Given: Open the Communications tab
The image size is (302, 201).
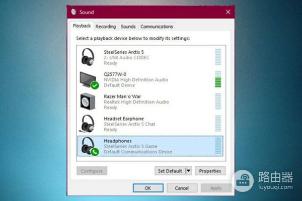Looking at the screenshot, I should click(x=157, y=27).
